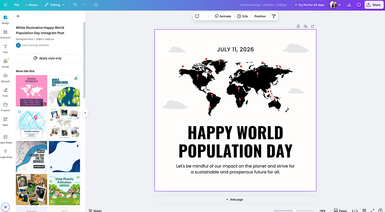
Task: Click the duplicate page icon
Action: (x=305, y=26)
